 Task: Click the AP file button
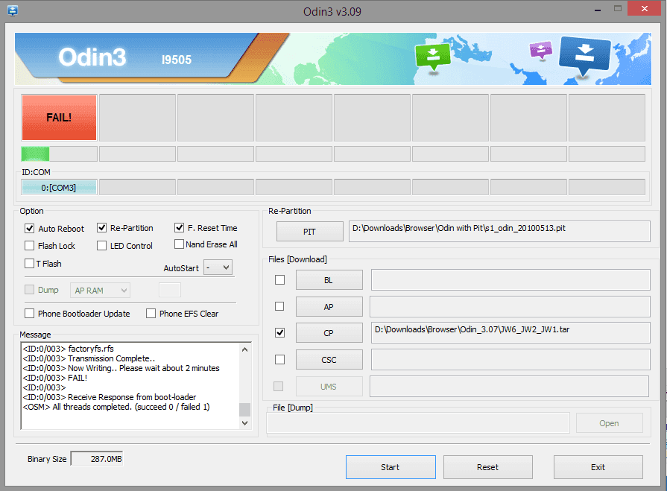[x=329, y=306]
